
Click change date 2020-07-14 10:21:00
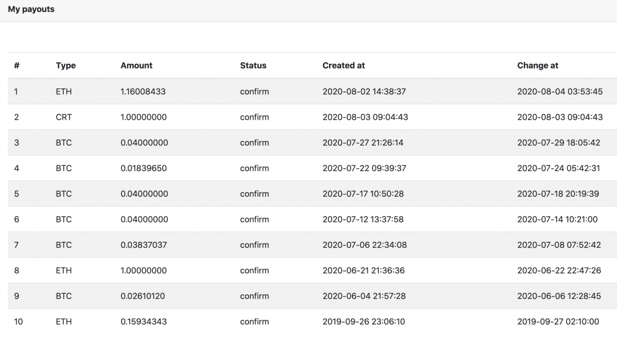tap(557, 220)
